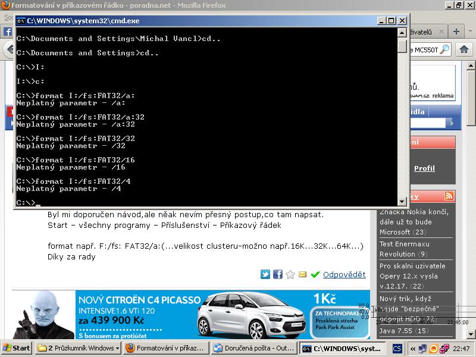The width and height of the screenshot is (476, 357).
Task: Switch to Doručená pošta Outlook taskbar button
Action: (x=254, y=348)
